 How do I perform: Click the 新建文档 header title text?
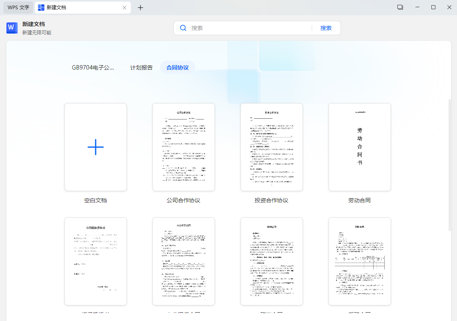pyautogui.click(x=34, y=24)
